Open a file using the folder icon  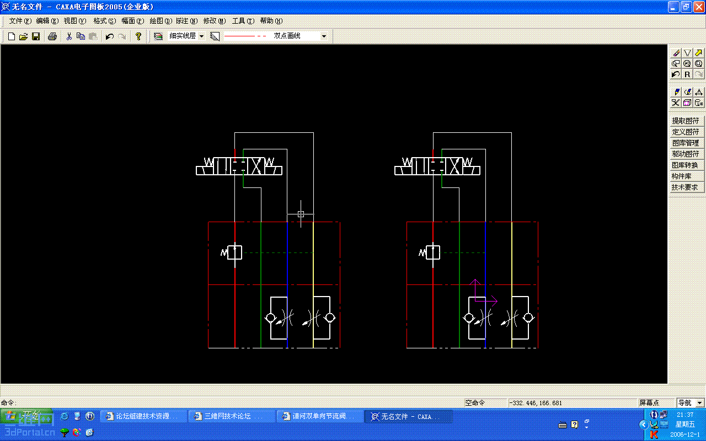(x=23, y=36)
